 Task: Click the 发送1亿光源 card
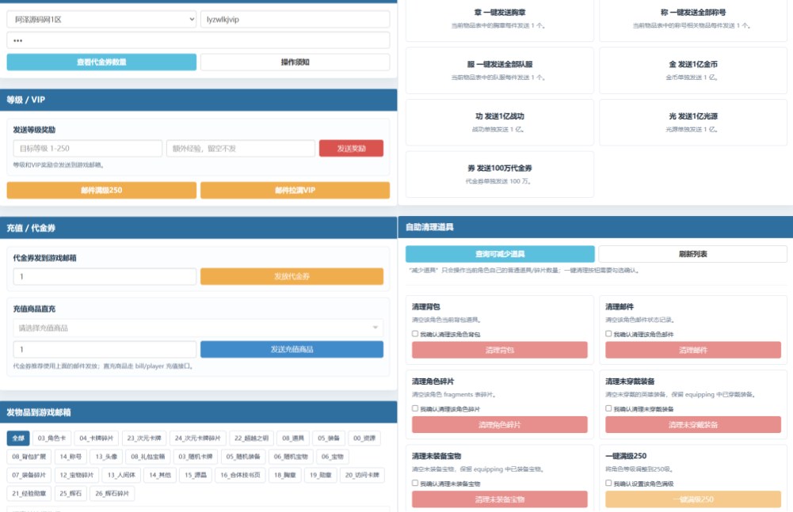(693, 123)
